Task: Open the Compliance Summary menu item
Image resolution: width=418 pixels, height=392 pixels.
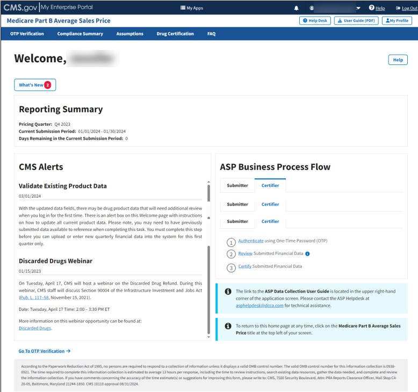Action: (80, 34)
